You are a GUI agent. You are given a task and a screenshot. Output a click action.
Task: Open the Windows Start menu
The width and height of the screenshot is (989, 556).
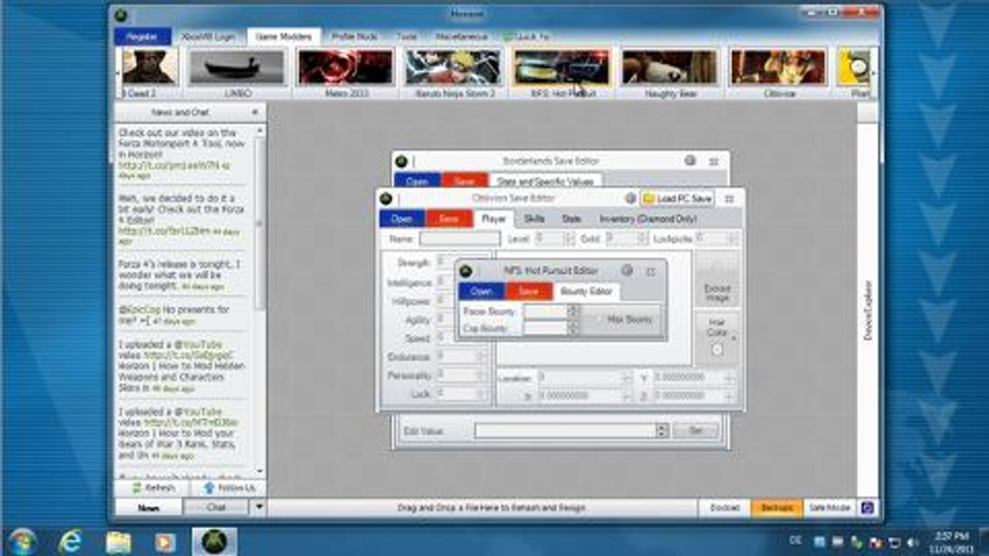click(23, 541)
